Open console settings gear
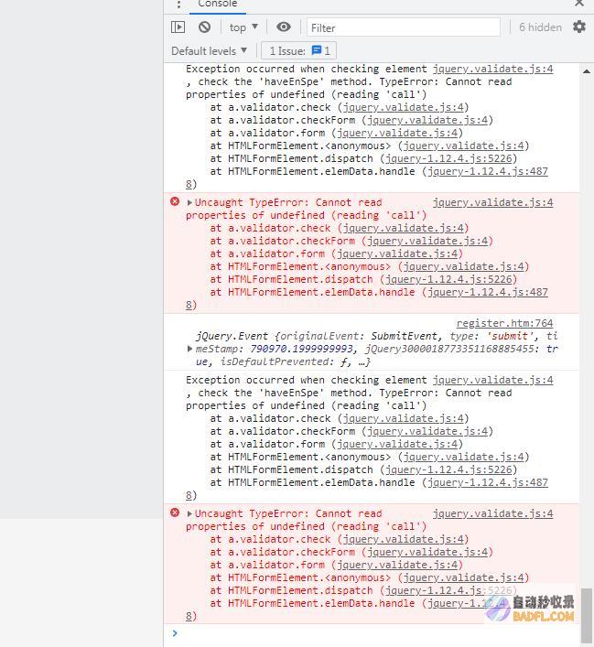594x647 pixels. [579, 27]
